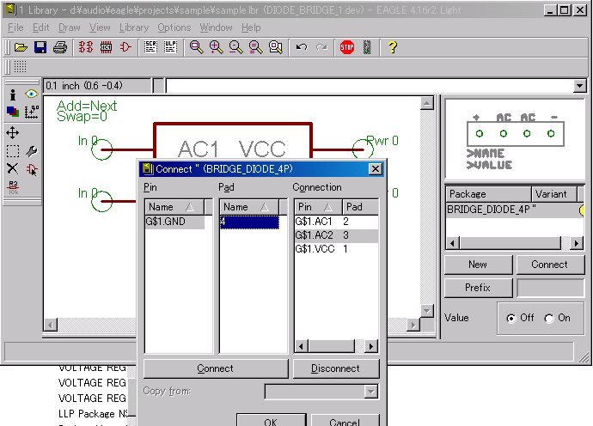Toggle the eye Show icon in left toolbar
This screenshot has width=593, height=426.
[32, 94]
